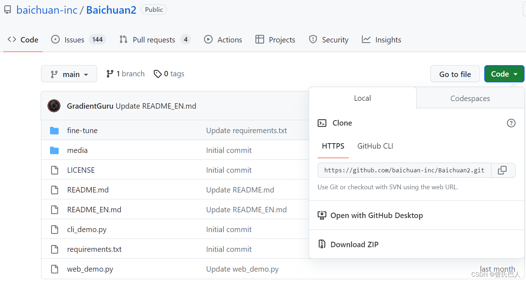Viewport: 526px width, 281px height.
Task: Open fine-tune's Update requirements.txt commit
Action: tap(246, 130)
